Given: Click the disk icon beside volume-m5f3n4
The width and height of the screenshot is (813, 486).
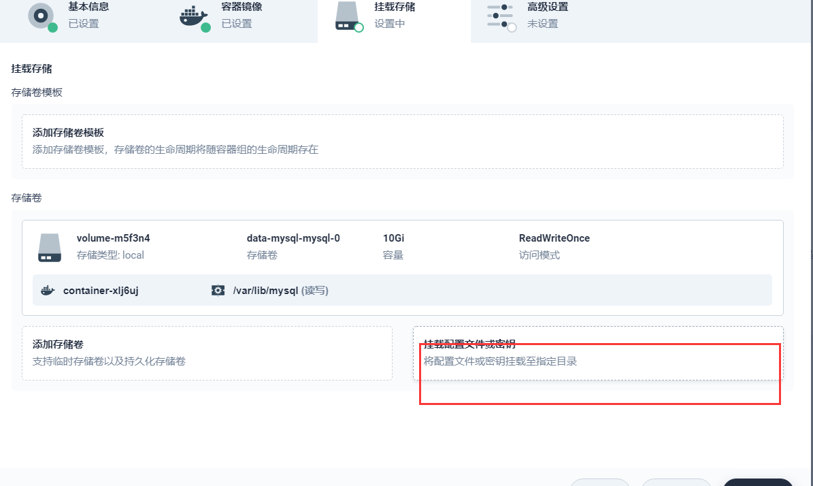Looking at the screenshot, I should pyautogui.click(x=50, y=248).
